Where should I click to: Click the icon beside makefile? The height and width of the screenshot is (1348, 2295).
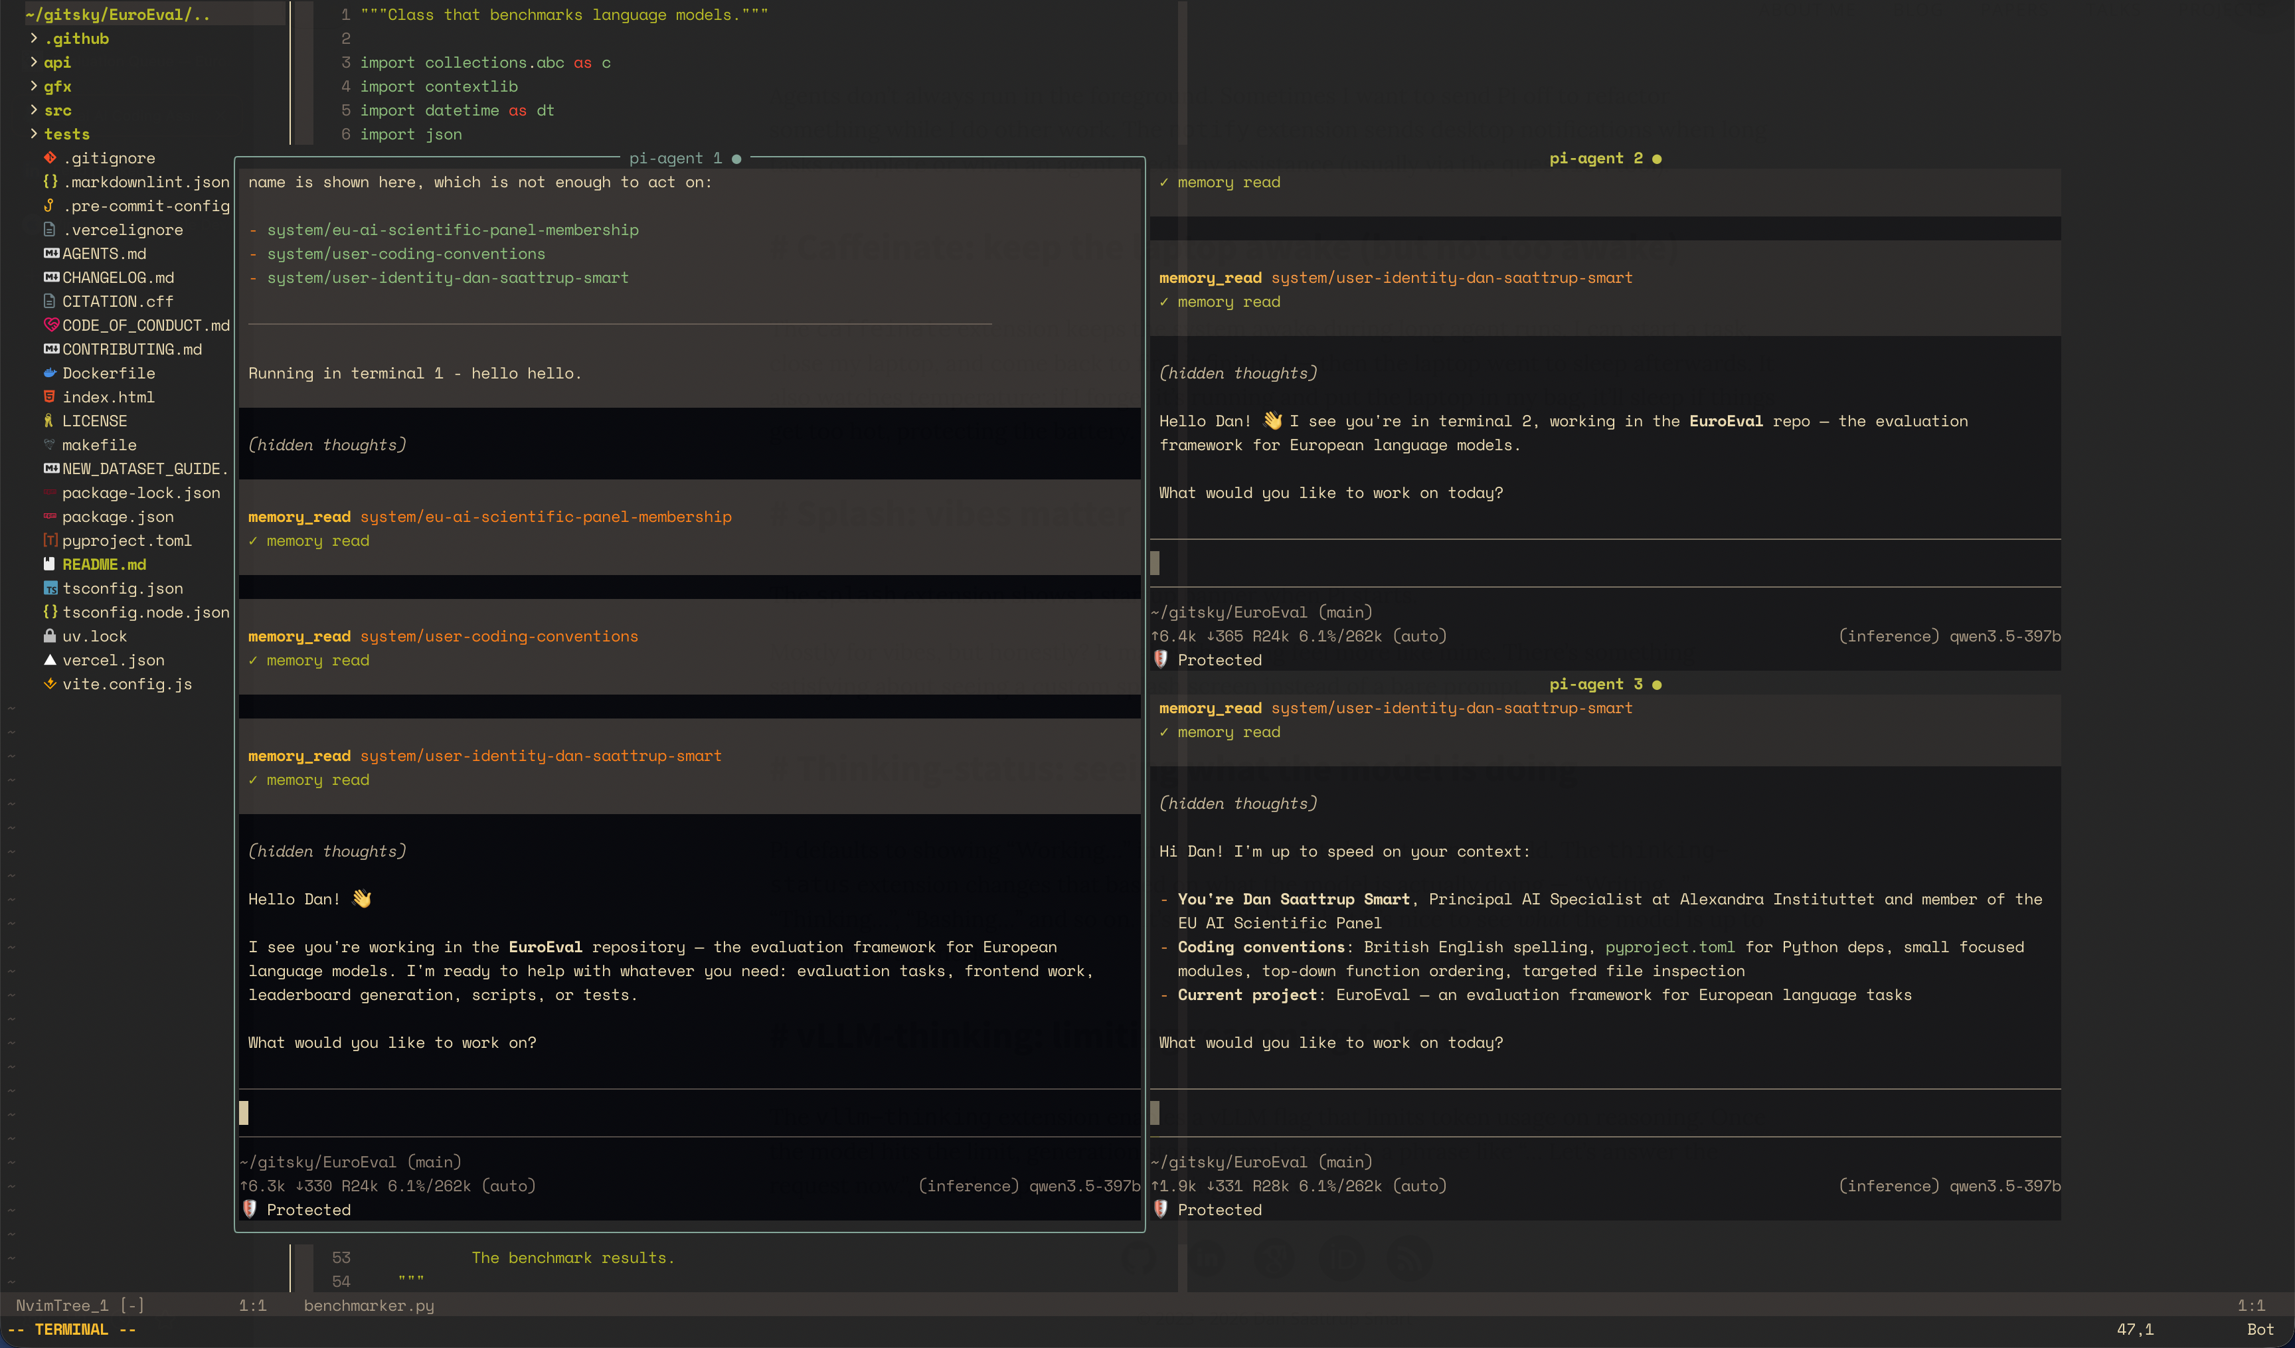[50, 444]
